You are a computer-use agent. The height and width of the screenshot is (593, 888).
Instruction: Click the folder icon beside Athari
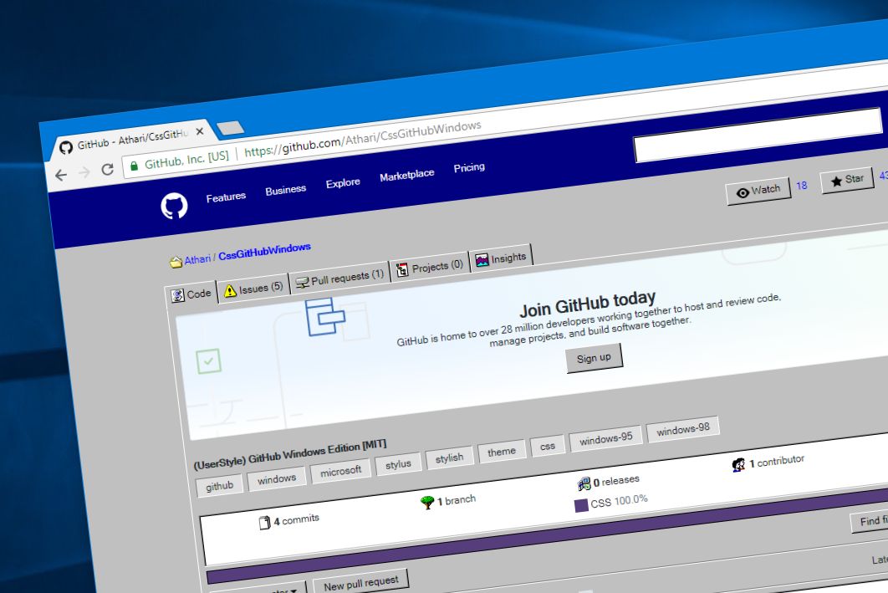point(176,263)
